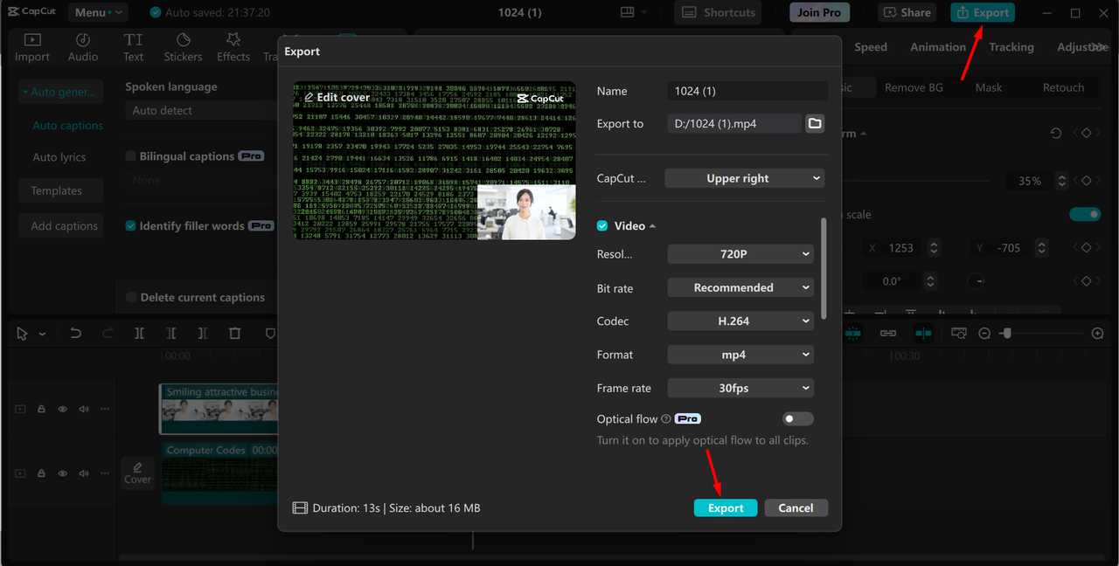
Task: Switch to the Tracking tab
Action: coord(1011,47)
